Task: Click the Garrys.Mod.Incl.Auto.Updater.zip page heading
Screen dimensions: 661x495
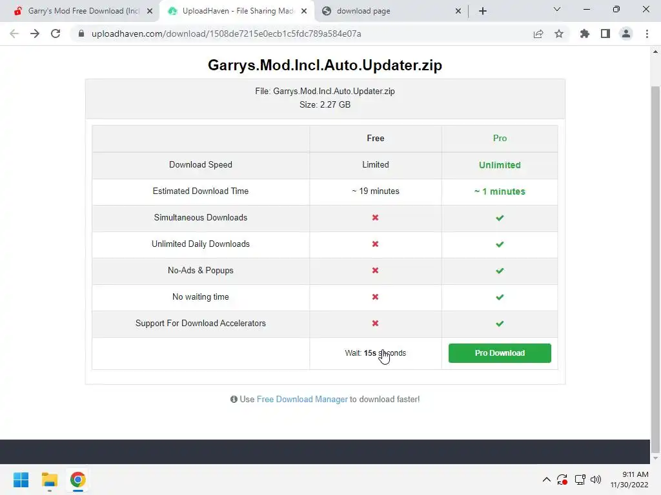Action: (x=325, y=65)
